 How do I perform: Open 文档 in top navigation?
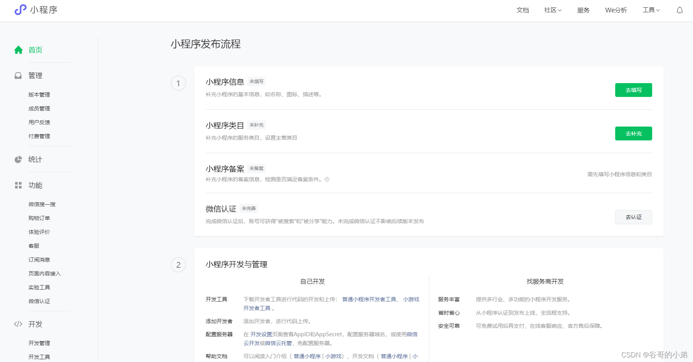523,10
